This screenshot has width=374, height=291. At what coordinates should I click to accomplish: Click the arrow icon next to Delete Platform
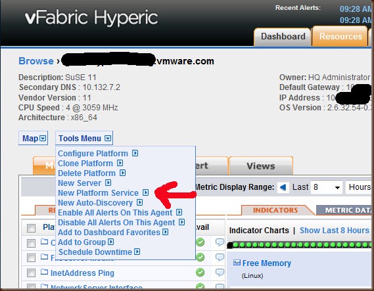122,173
